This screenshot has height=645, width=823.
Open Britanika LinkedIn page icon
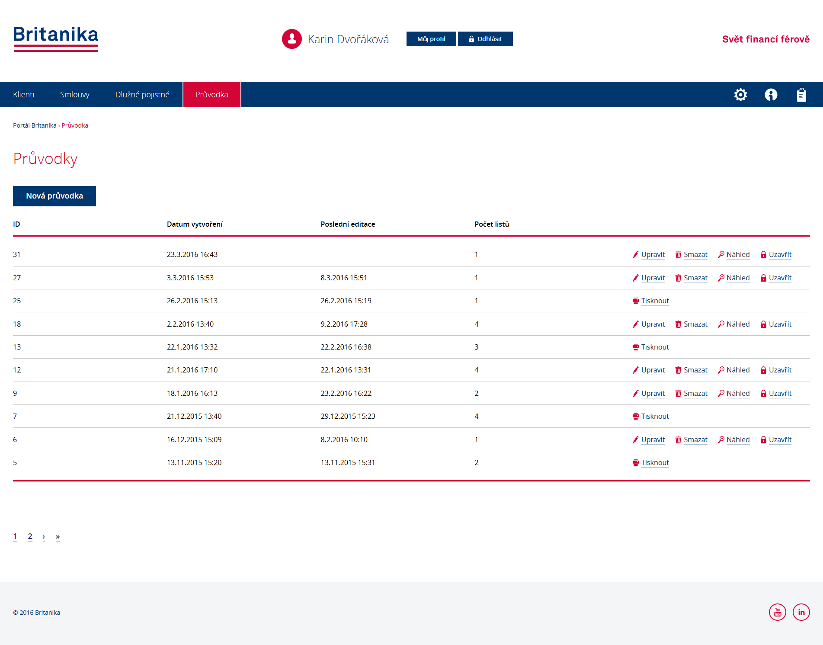tap(801, 612)
